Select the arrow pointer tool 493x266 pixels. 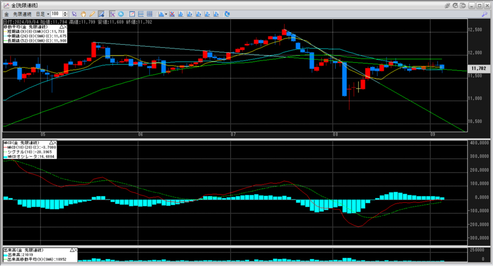point(74,14)
